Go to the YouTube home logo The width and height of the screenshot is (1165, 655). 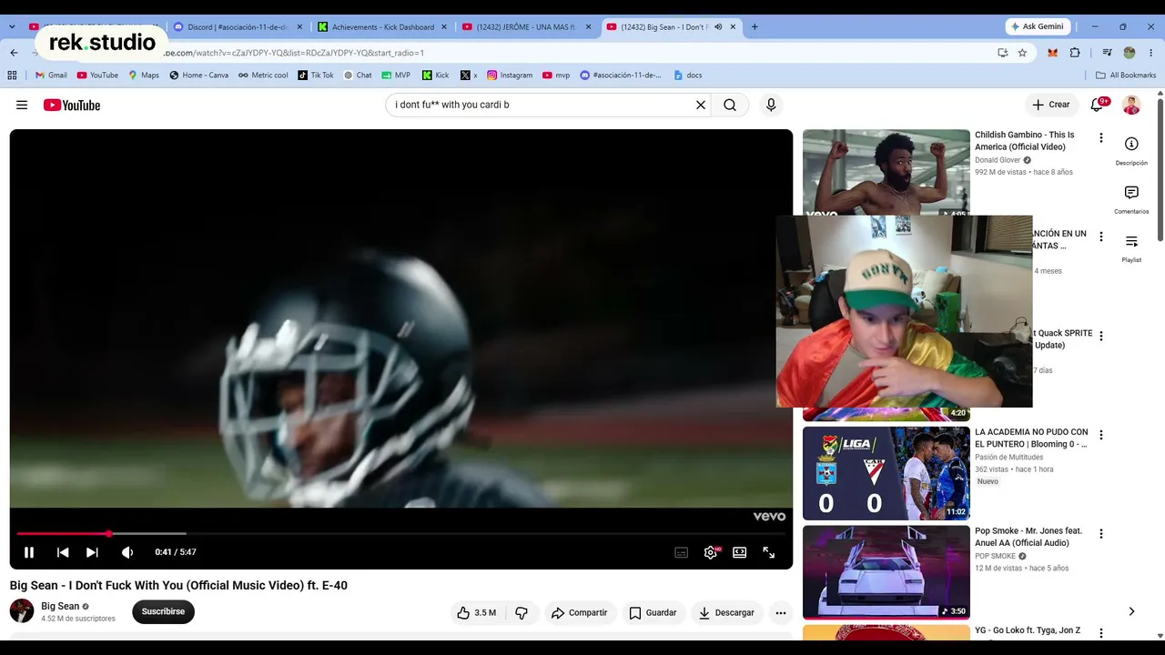[x=72, y=106]
